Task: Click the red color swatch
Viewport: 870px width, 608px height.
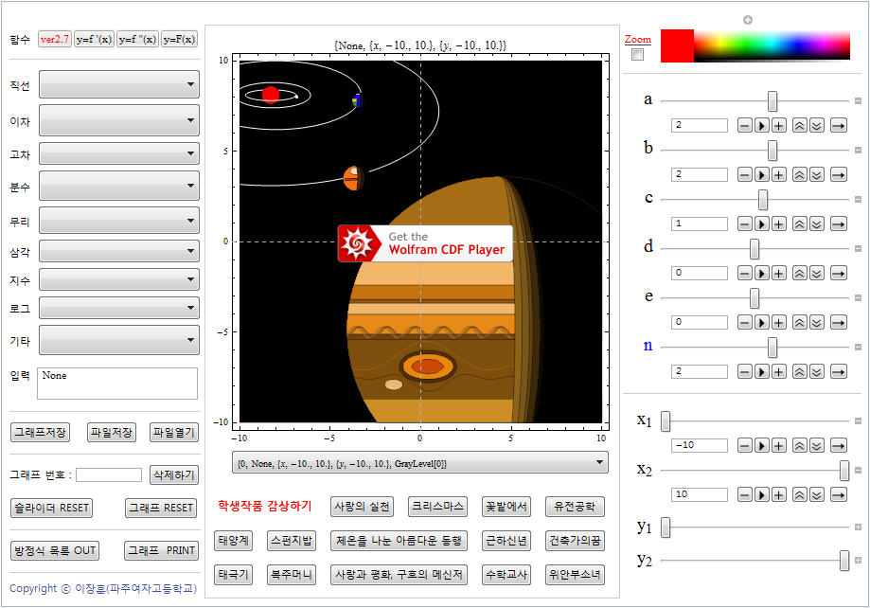Action: coord(677,45)
